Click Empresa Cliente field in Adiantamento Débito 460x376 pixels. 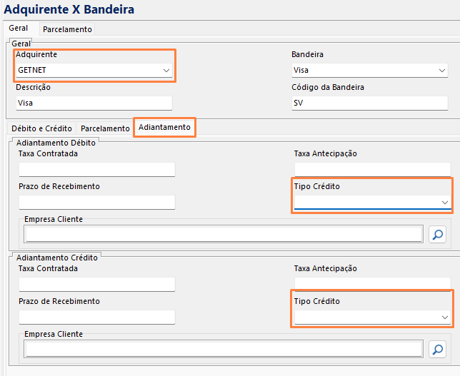(x=223, y=234)
